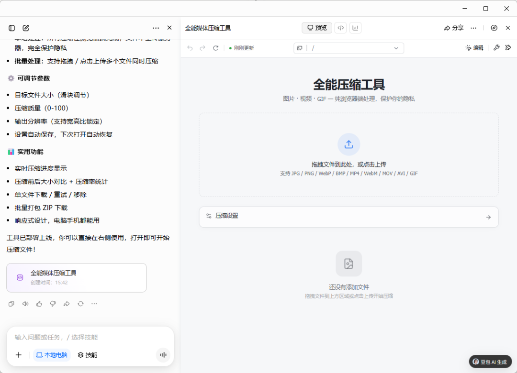
Task: Add attachment with plus button
Action: point(19,355)
